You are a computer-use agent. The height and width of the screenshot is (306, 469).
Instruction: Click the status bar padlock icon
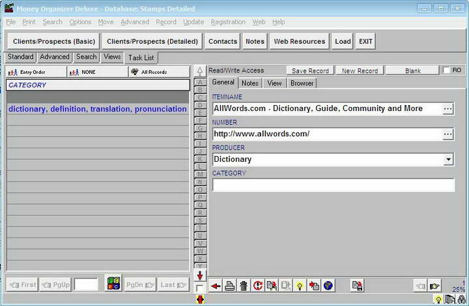click(462, 299)
